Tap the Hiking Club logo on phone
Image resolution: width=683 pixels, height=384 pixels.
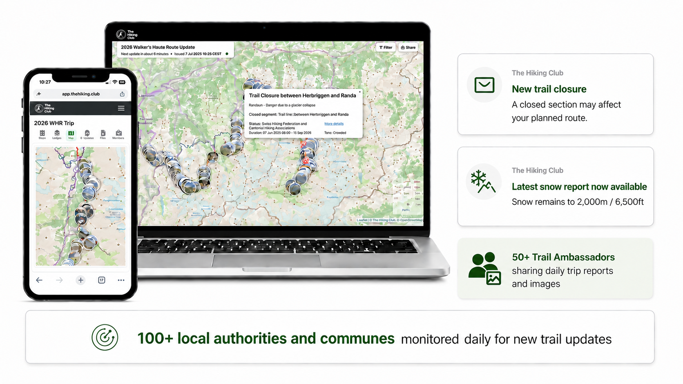pos(45,108)
